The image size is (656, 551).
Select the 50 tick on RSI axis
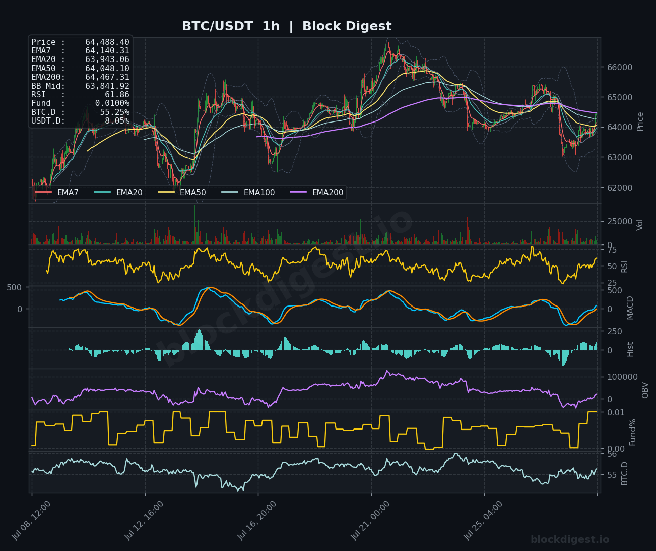pyautogui.click(x=612, y=266)
